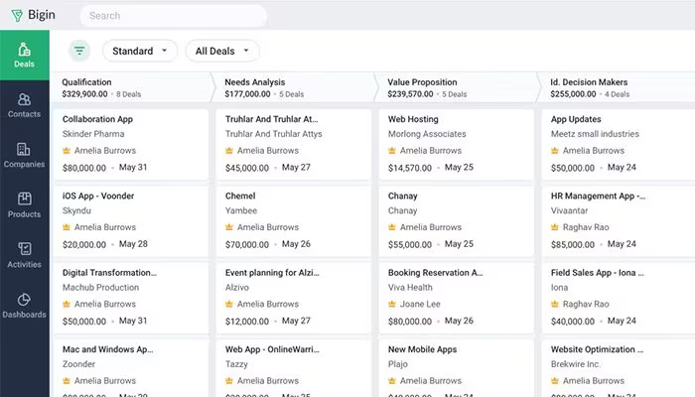
Task: Click the filter icon button
Action: pyautogui.click(x=79, y=51)
